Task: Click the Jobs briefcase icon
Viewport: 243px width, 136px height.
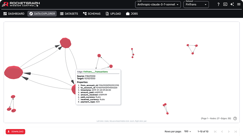Action: point(128,14)
